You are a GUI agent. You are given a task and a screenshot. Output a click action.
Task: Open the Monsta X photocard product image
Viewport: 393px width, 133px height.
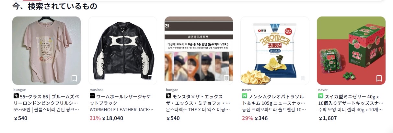coord(199,50)
